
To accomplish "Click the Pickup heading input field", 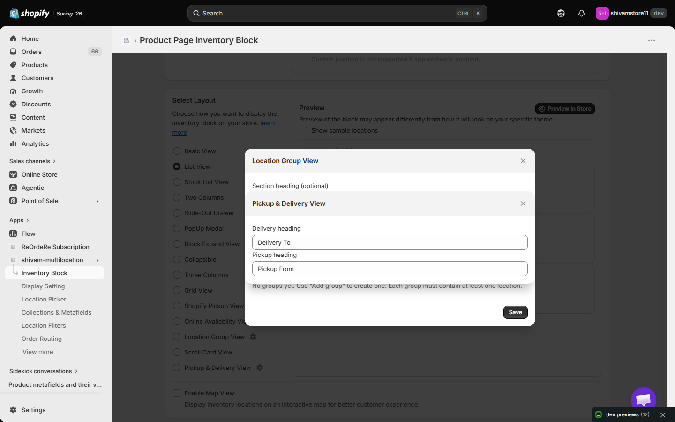I will coord(390,269).
